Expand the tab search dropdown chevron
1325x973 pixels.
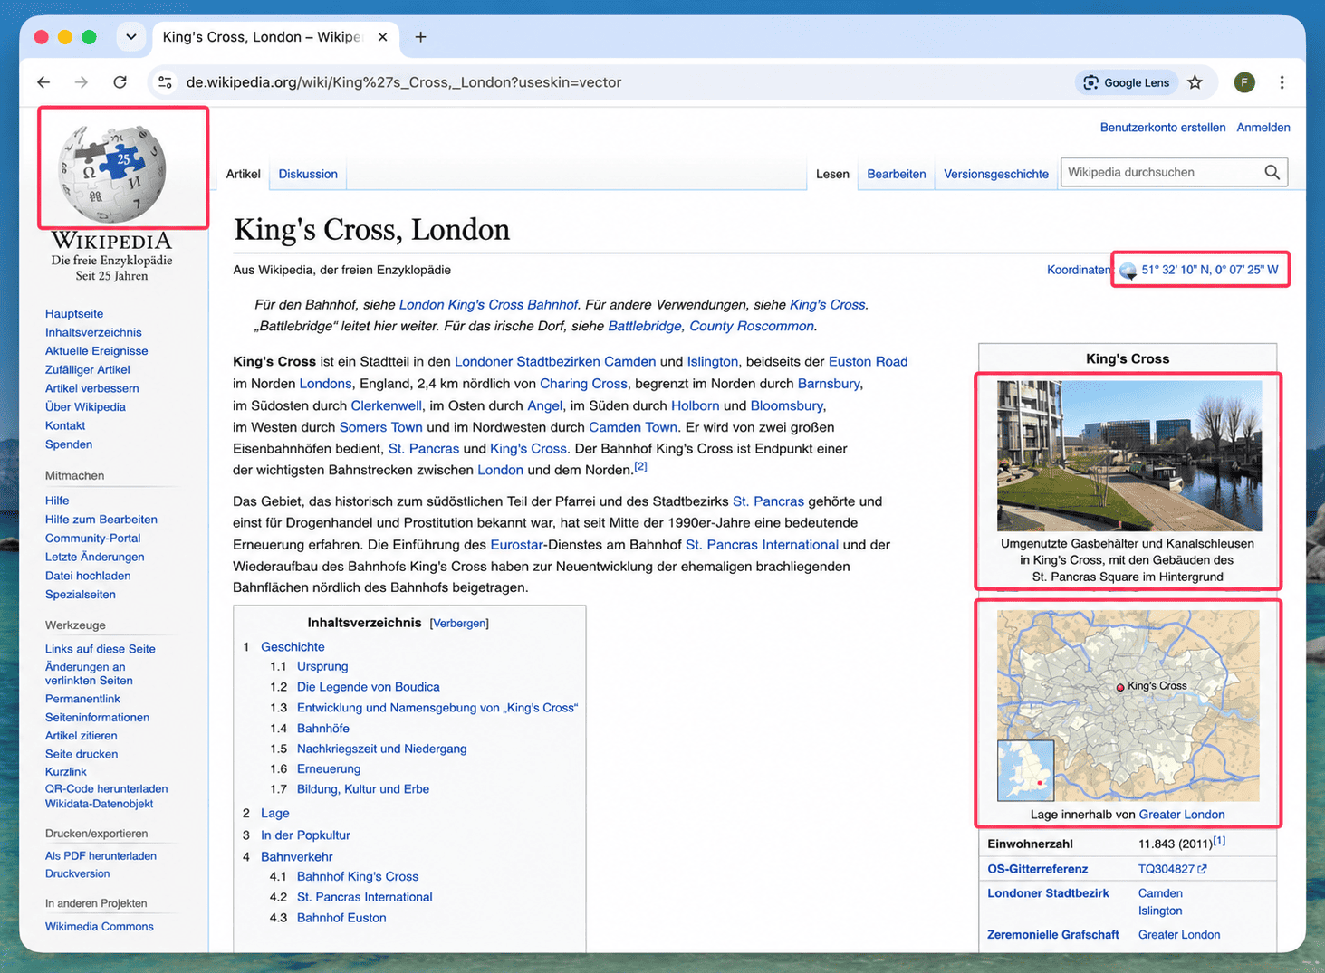131,37
